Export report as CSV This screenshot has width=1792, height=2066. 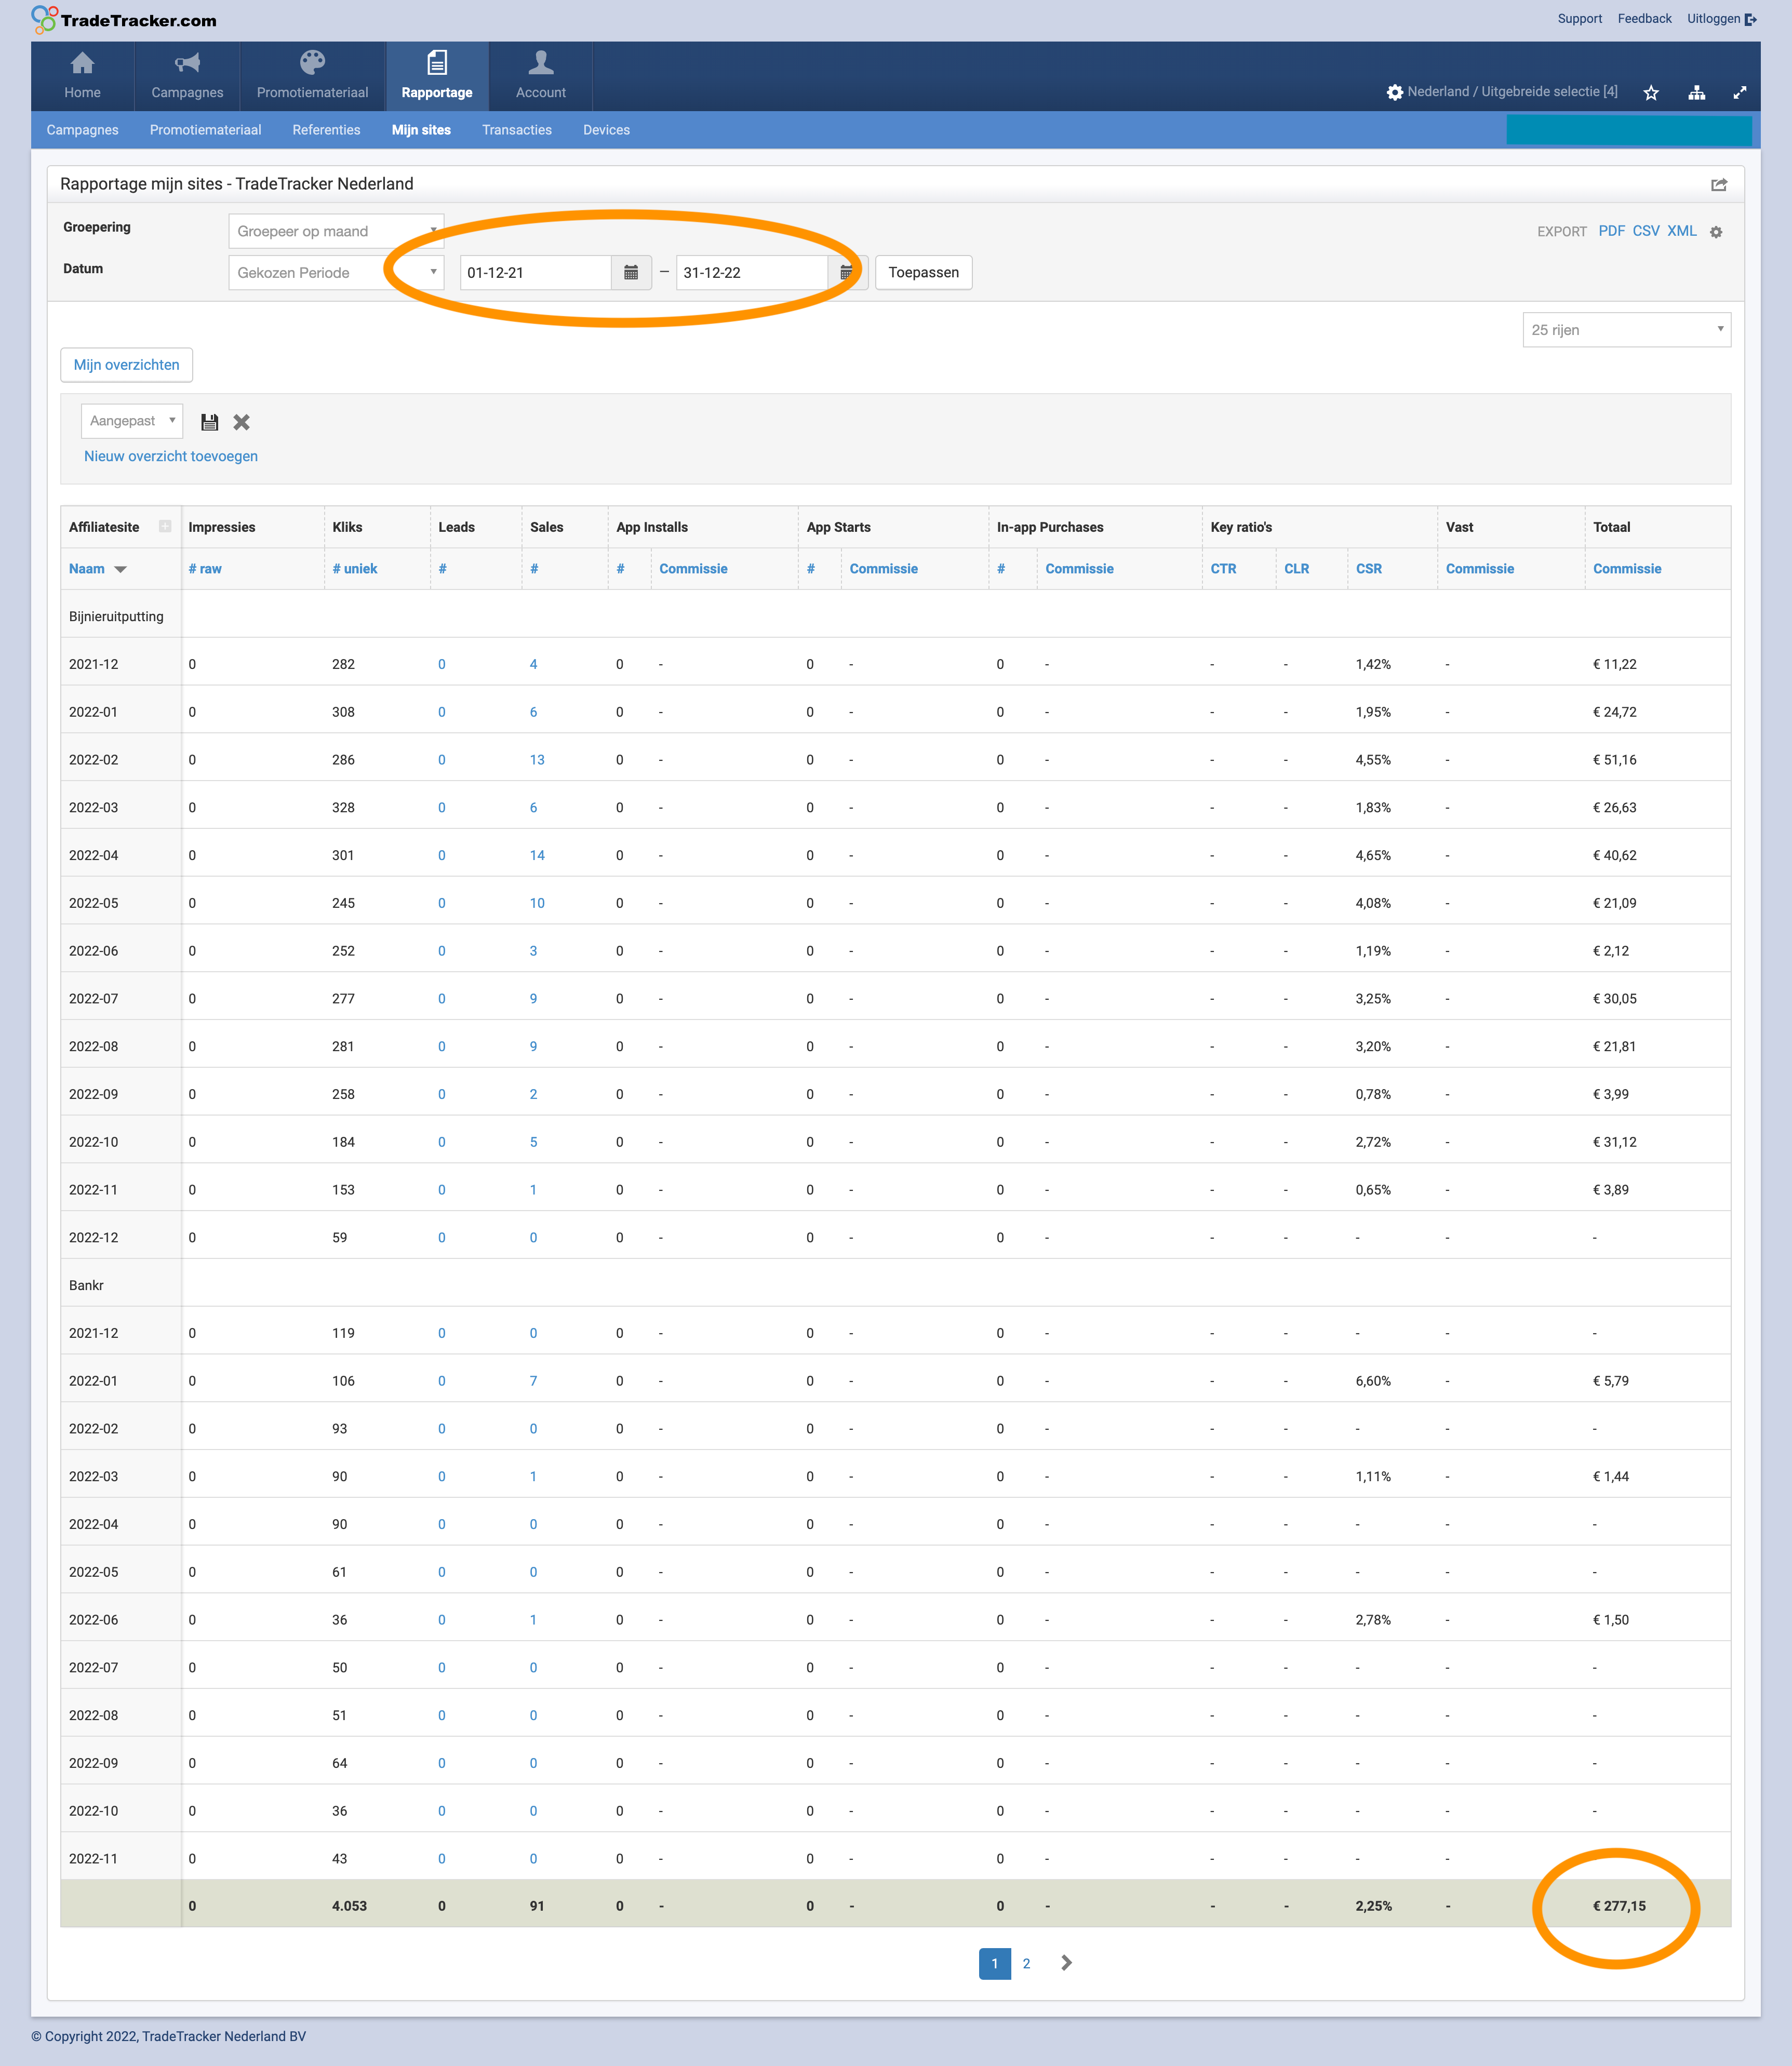click(x=1646, y=231)
